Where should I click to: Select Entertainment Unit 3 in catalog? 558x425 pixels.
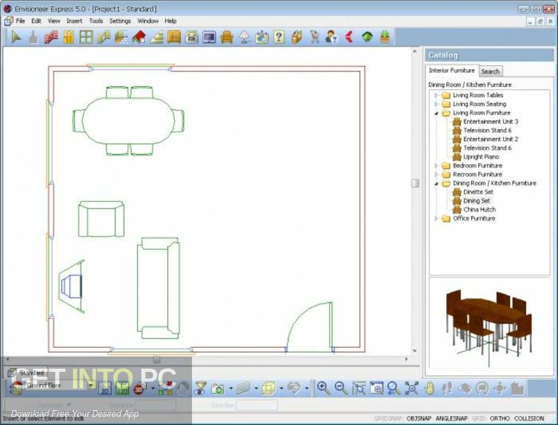(x=490, y=122)
